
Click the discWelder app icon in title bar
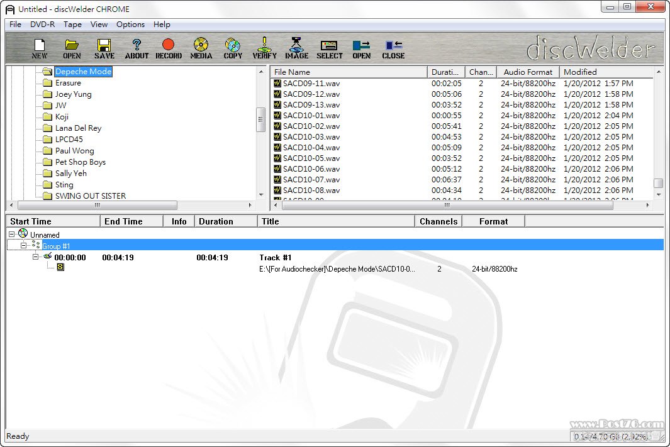[10, 9]
